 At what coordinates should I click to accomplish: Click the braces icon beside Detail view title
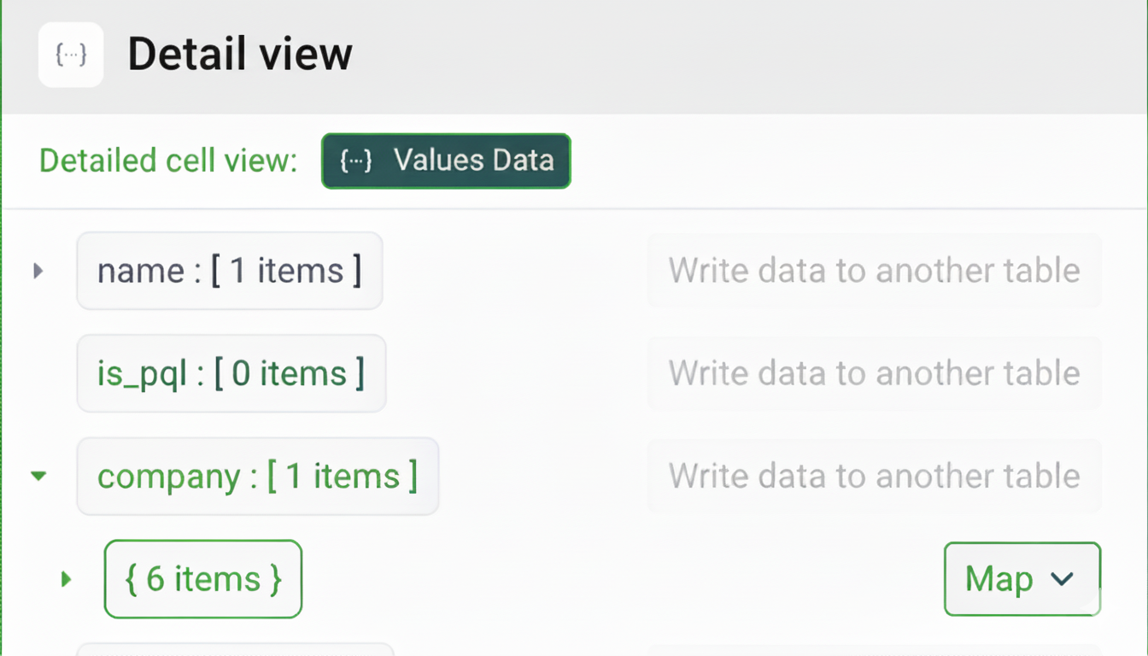71,55
